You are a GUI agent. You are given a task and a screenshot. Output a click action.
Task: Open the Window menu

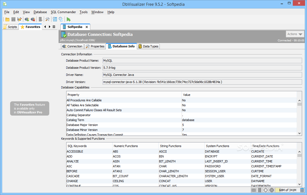coord(97,12)
